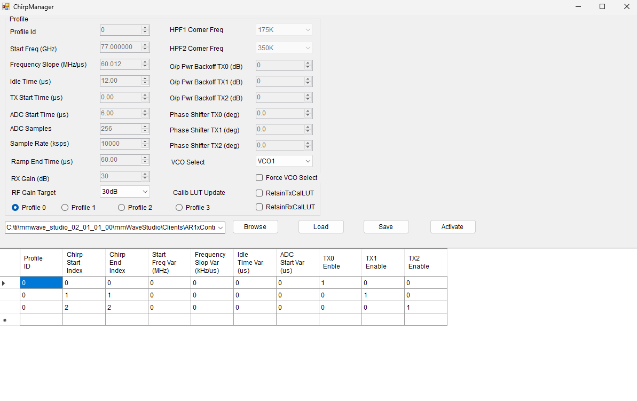This screenshot has width=637, height=401.
Task: Click the ADC Start Time field
Action: point(125,113)
